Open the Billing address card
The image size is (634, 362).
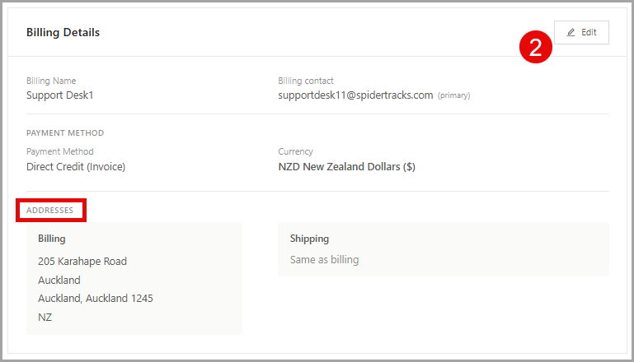(x=134, y=278)
